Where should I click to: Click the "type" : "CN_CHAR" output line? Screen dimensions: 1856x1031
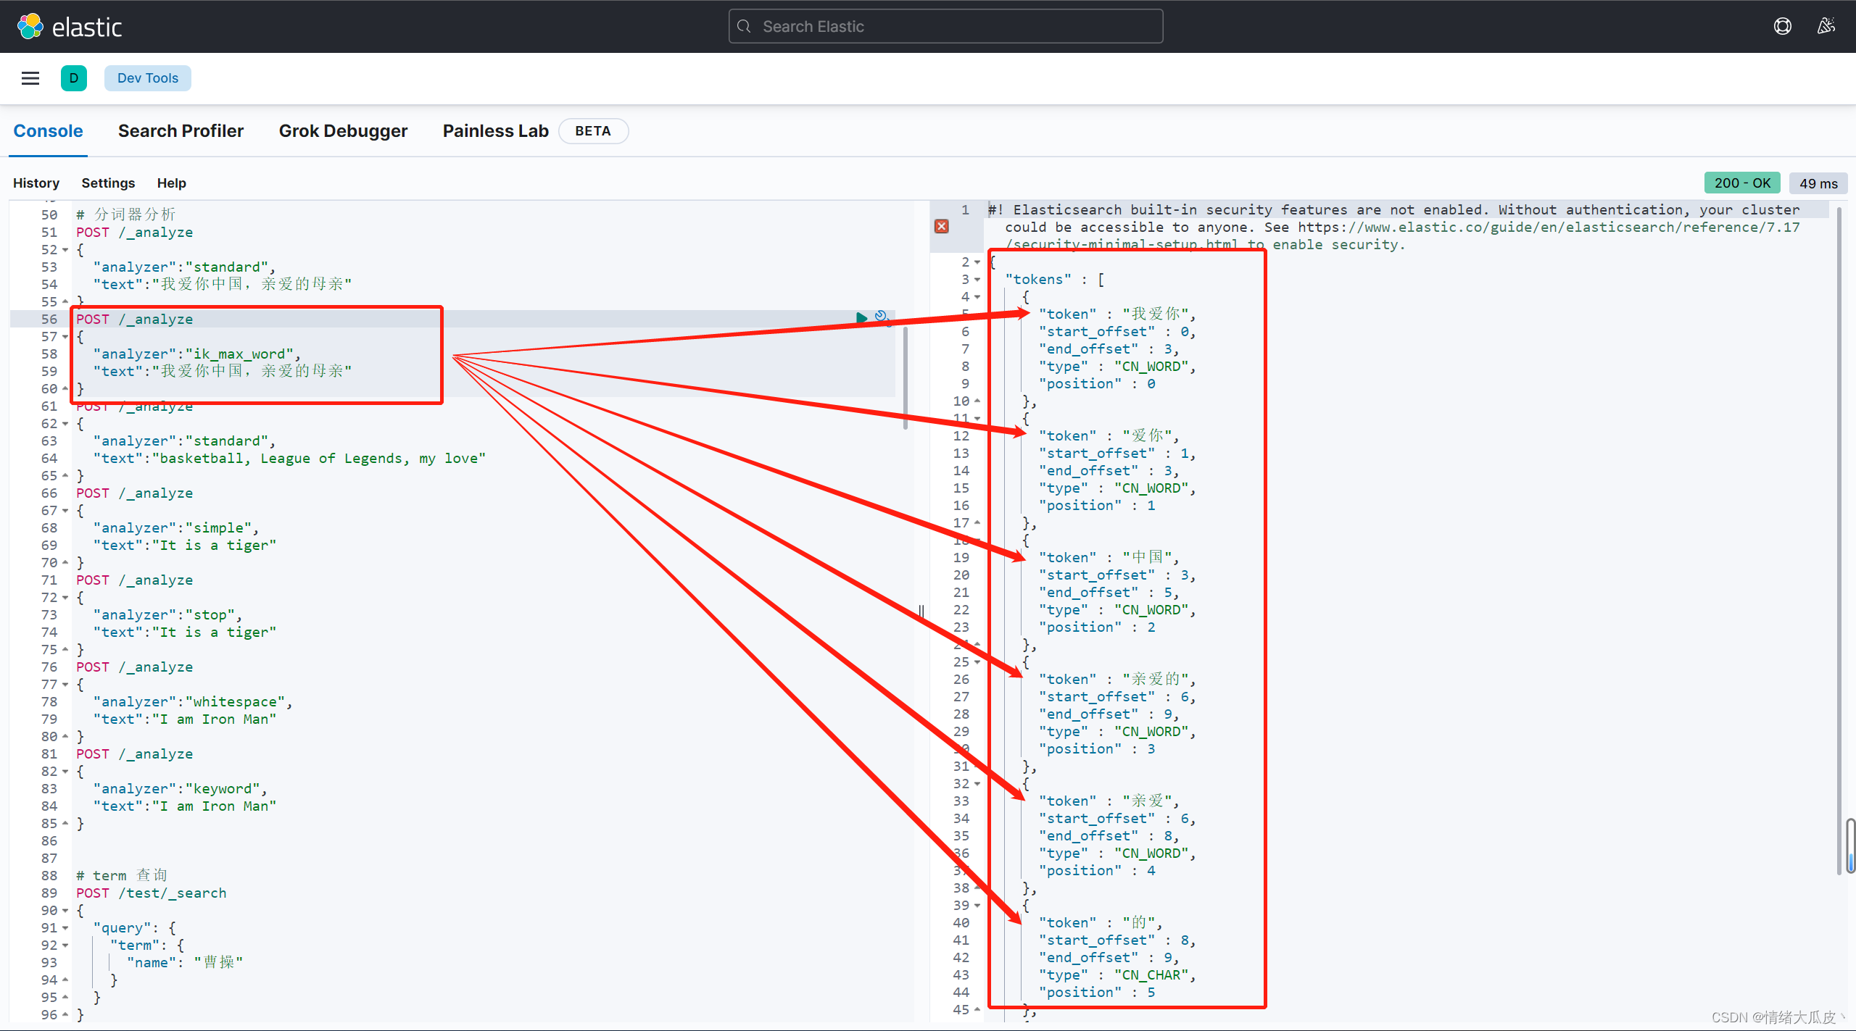pos(1117,975)
